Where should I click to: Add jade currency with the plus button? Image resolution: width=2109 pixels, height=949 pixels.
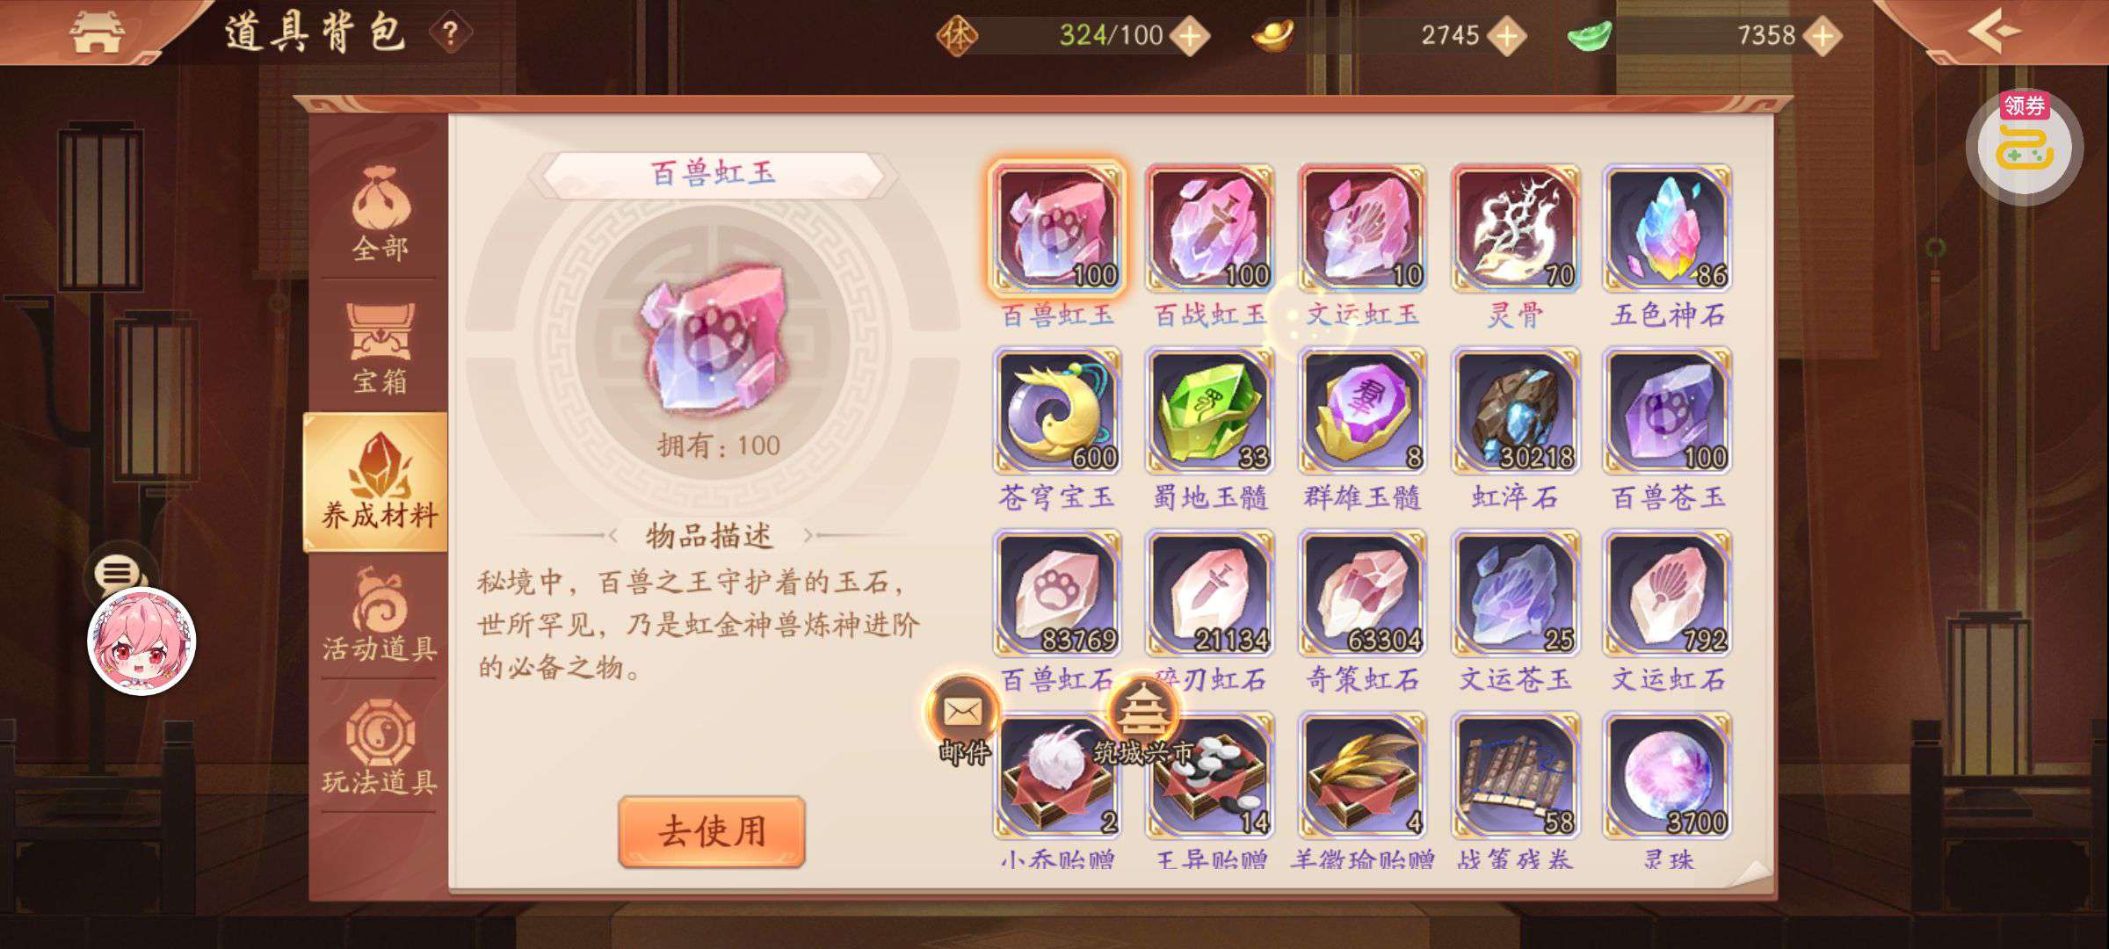1823,36
